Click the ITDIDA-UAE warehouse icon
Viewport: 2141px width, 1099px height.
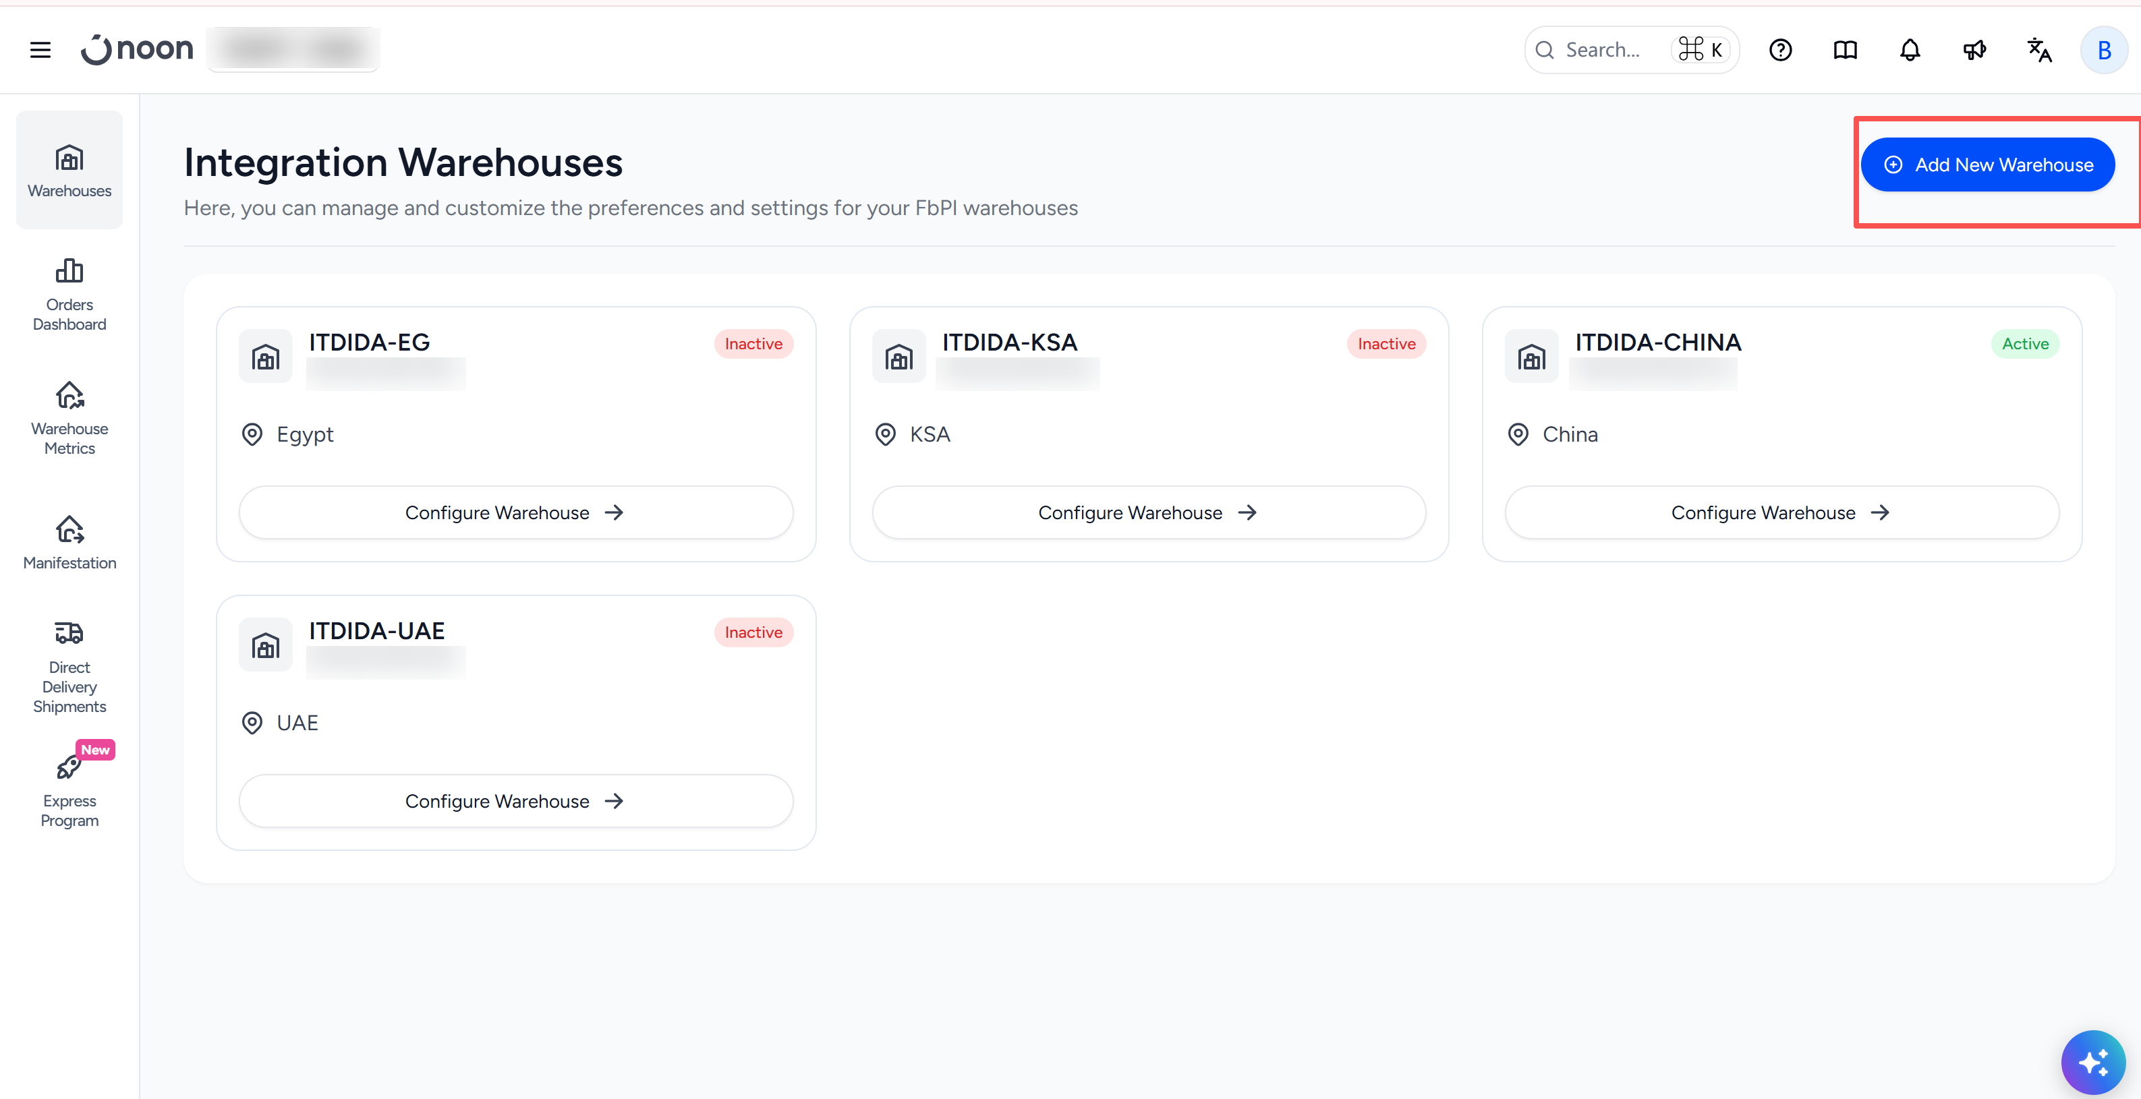coord(266,645)
